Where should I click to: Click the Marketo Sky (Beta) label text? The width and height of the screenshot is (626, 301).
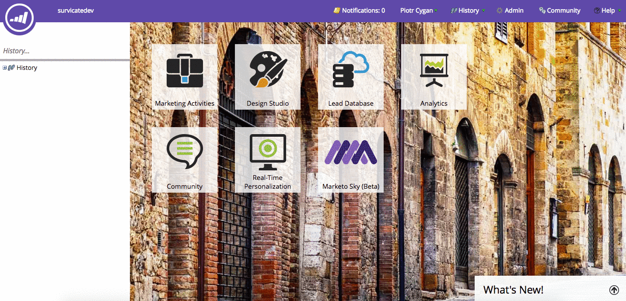(x=351, y=187)
